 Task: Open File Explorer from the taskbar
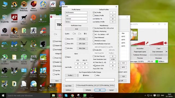(x=54, y=96)
